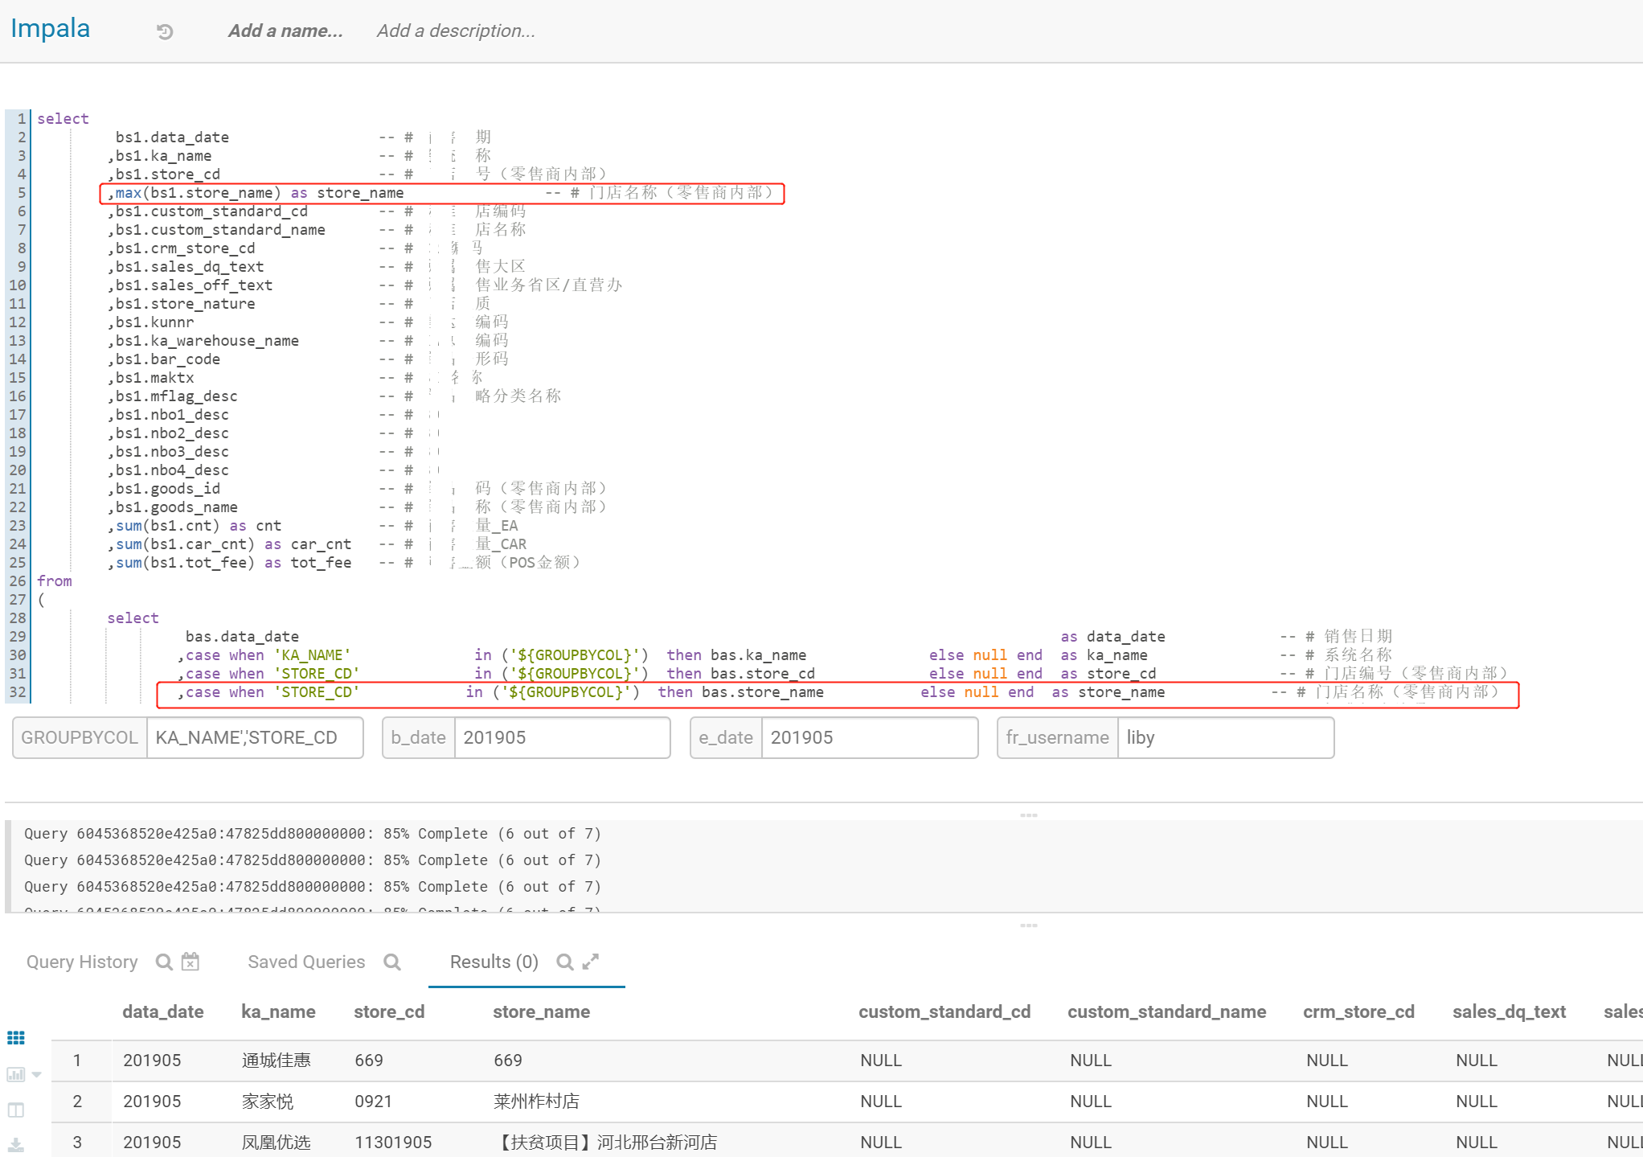The image size is (1643, 1157).
Task: Open chart type dropdown arrow
Action: click(x=37, y=1075)
